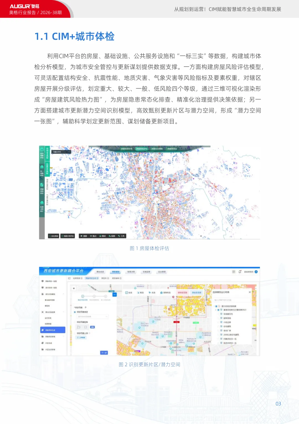The height and width of the screenshot is (424, 299).
Task: Select the 项目范围选定 radio button
Action: coord(74,312)
